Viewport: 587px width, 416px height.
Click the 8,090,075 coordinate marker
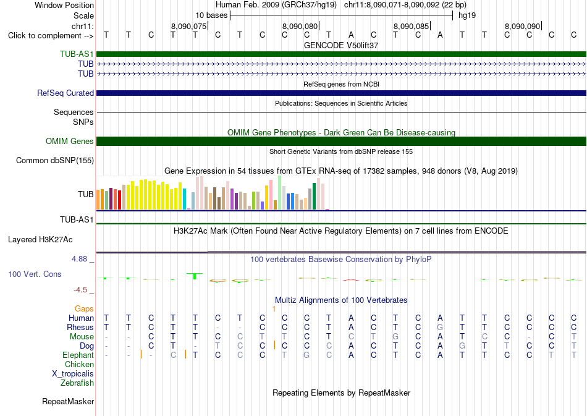click(x=188, y=26)
